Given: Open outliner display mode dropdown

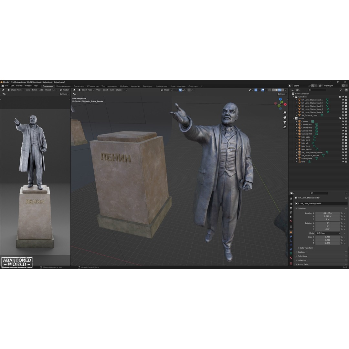Looking at the screenshot, I should (299, 90).
